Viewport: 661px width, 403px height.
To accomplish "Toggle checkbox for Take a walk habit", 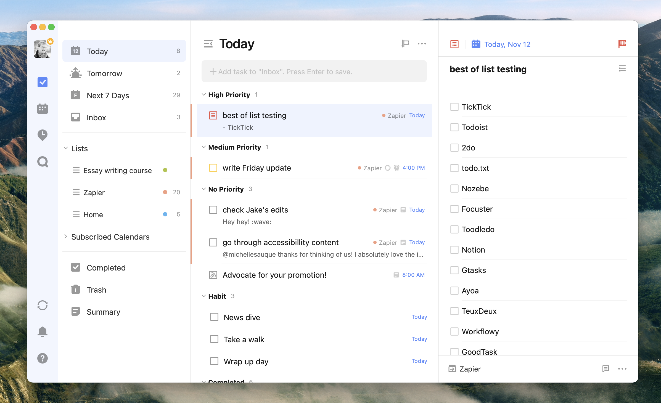I will (214, 339).
